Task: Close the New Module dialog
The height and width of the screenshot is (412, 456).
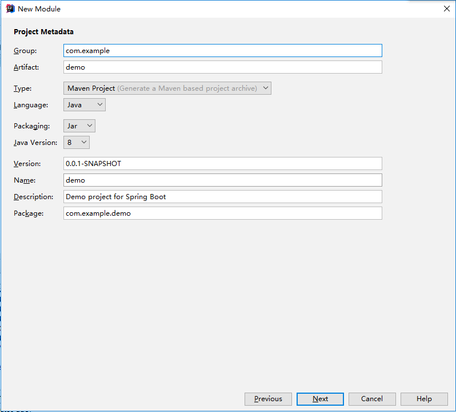Action: point(447,9)
